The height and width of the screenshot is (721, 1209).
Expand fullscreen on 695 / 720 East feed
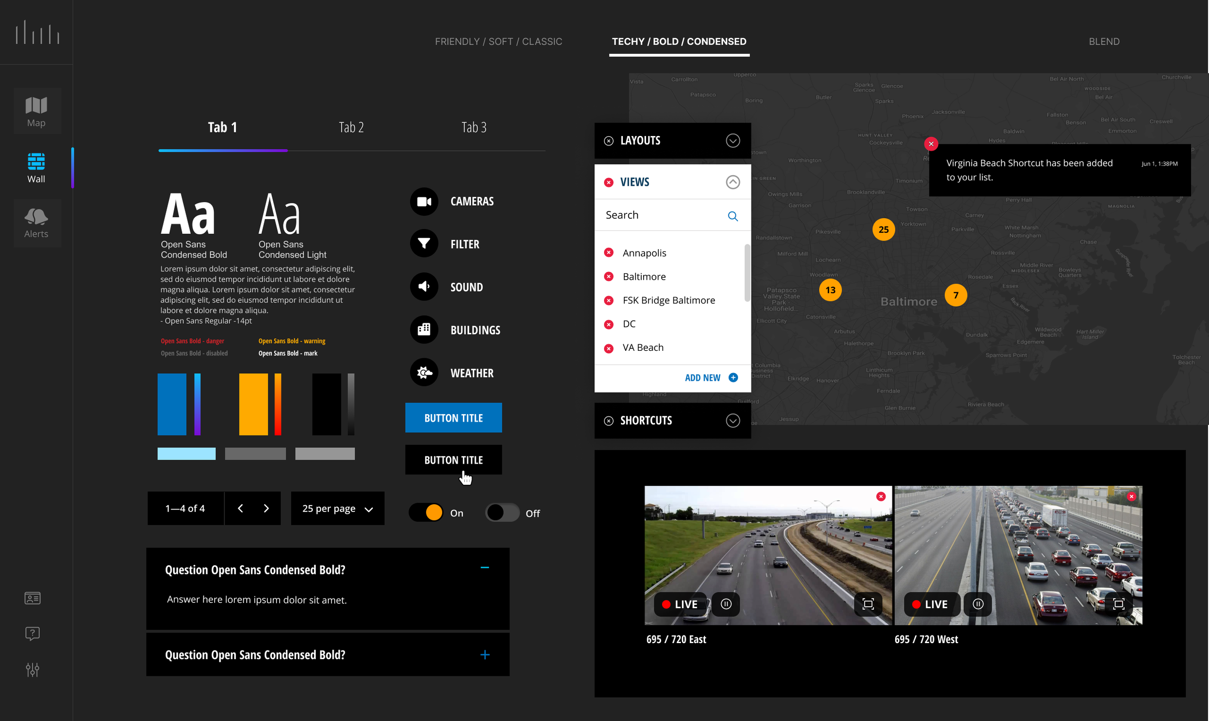tap(868, 604)
